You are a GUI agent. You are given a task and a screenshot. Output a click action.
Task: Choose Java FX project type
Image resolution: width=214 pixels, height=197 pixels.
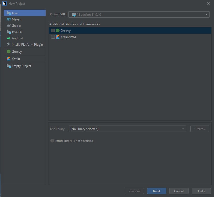pyautogui.click(x=25, y=32)
